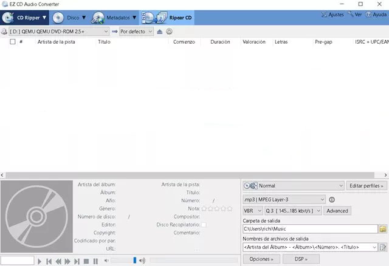Expand the Q 3 quality dropdown

tap(293, 211)
